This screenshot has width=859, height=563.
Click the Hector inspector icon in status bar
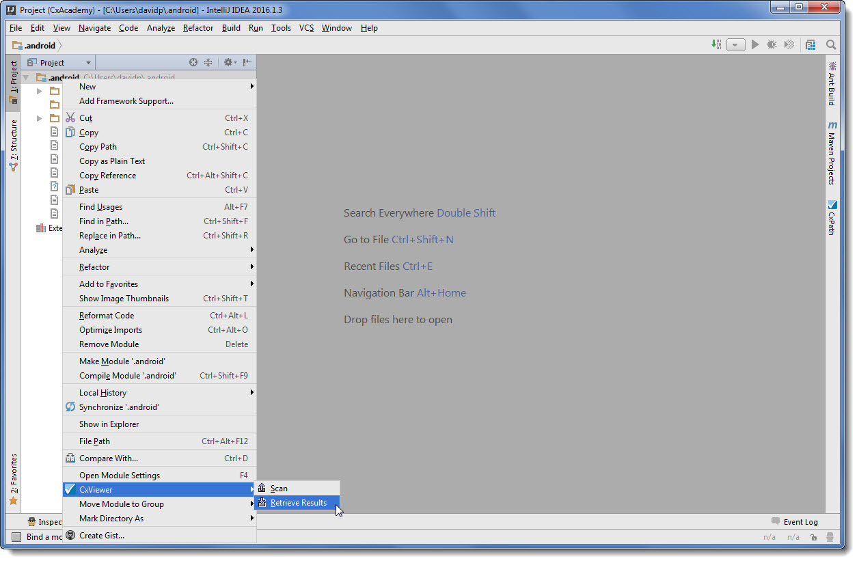point(830,537)
